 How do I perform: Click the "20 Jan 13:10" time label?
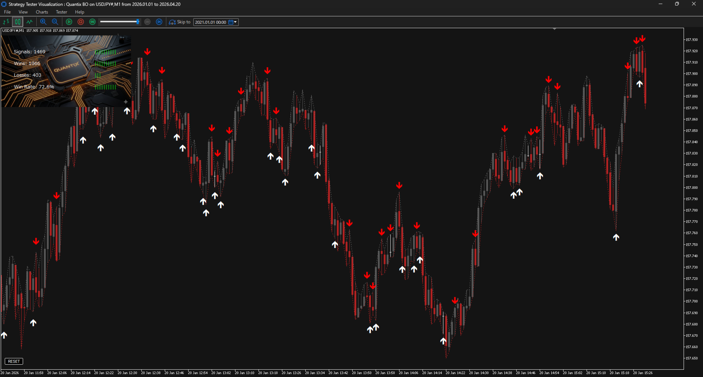245,373
